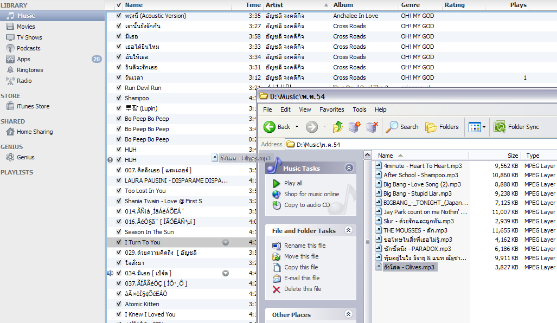Click the file icon of Big Bang - Stupid Liar.mp3

[379, 193]
